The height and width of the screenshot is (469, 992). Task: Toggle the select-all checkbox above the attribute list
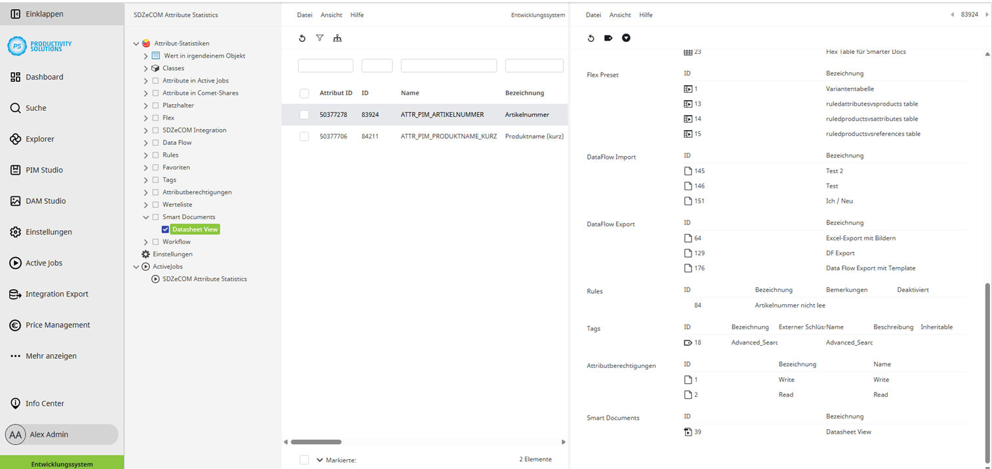coord(304,93)
